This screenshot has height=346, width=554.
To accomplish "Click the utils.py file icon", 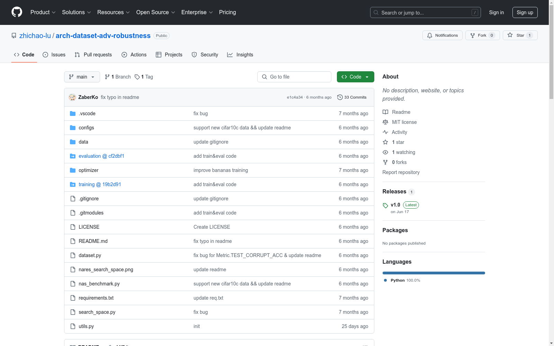I will 73,326.
